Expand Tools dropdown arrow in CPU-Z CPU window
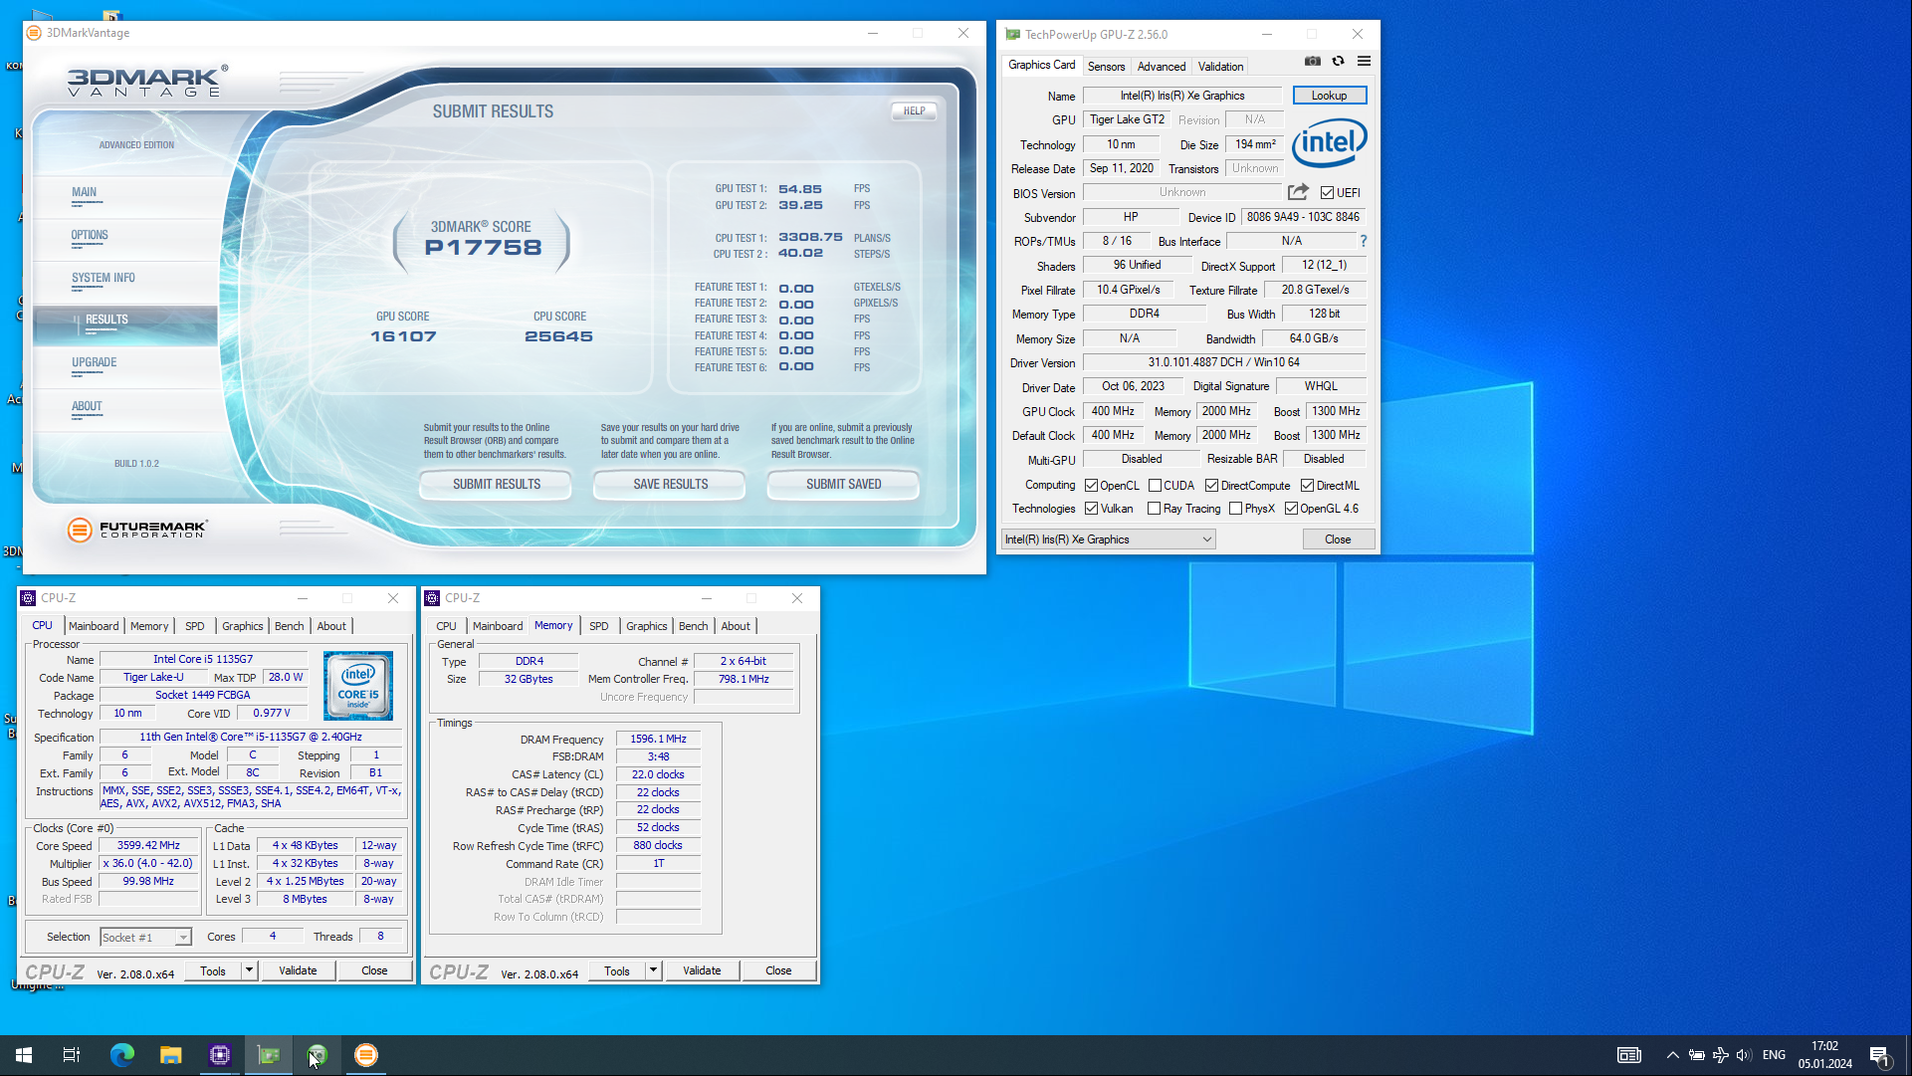 [x=249, y=970]
